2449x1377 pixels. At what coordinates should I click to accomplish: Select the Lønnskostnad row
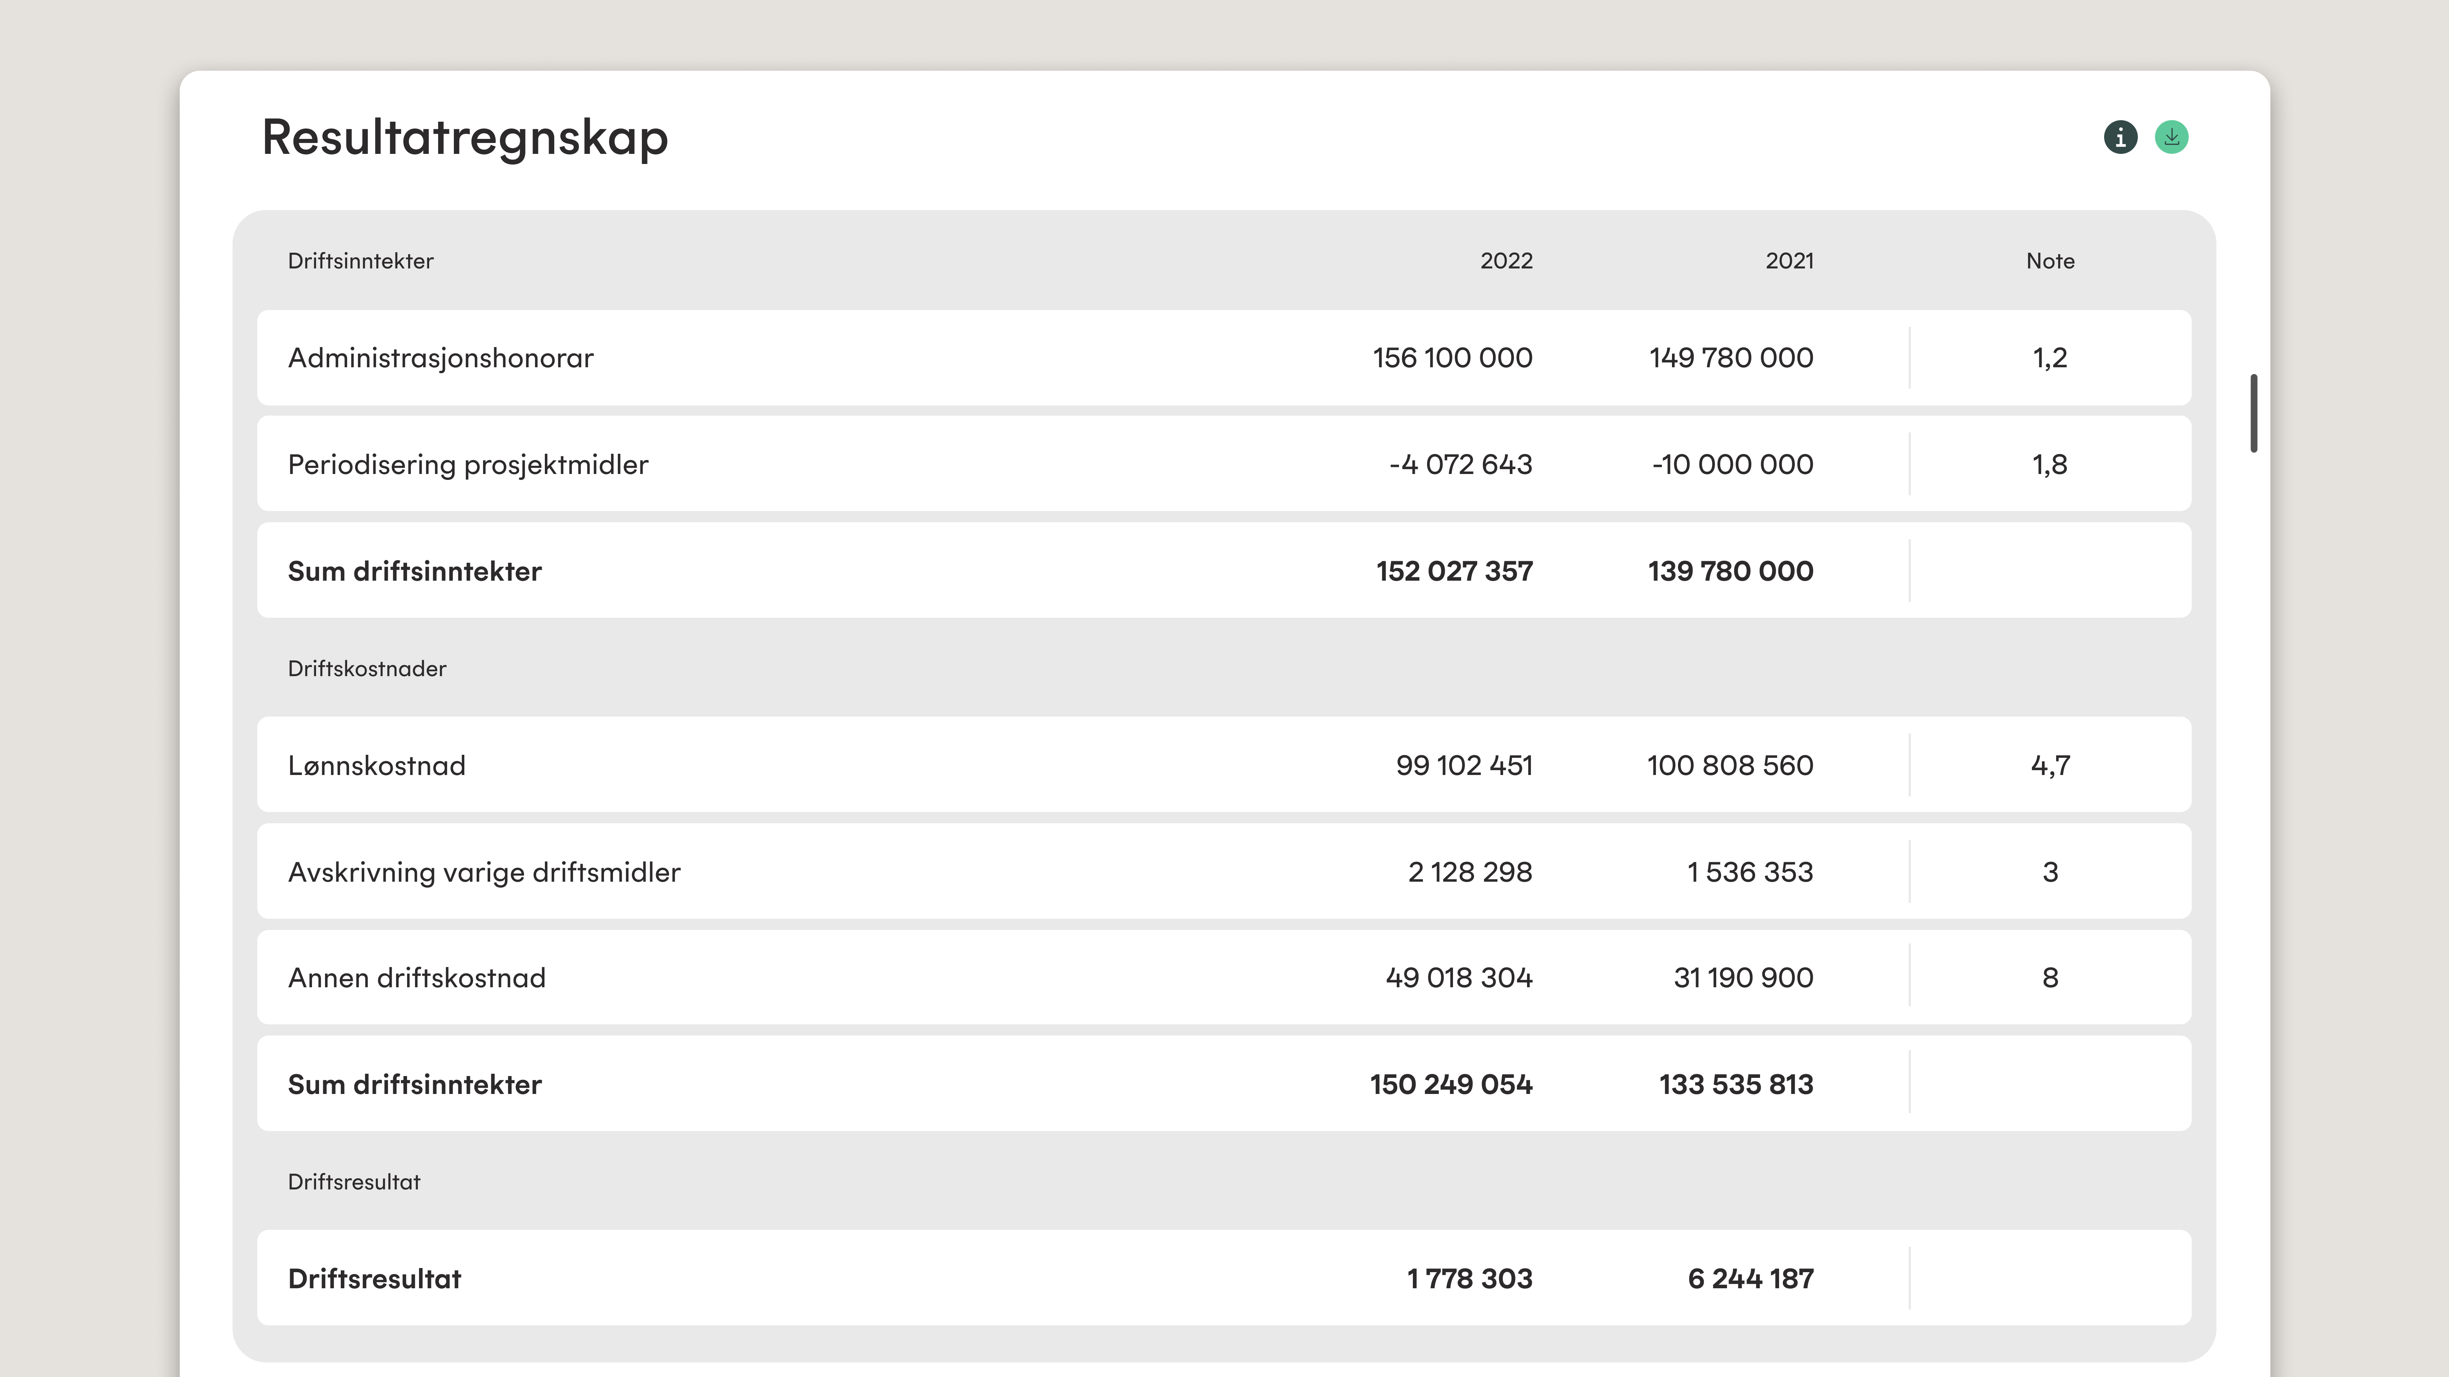coord(376,765)
